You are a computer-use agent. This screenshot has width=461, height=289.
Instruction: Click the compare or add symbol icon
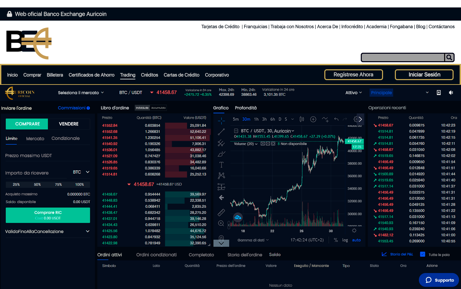(313, 119)
